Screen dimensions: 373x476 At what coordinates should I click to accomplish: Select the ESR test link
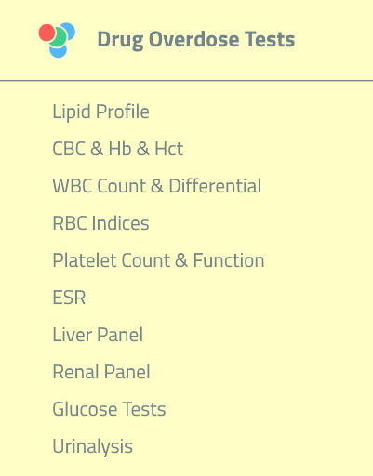tap(69, 297)
